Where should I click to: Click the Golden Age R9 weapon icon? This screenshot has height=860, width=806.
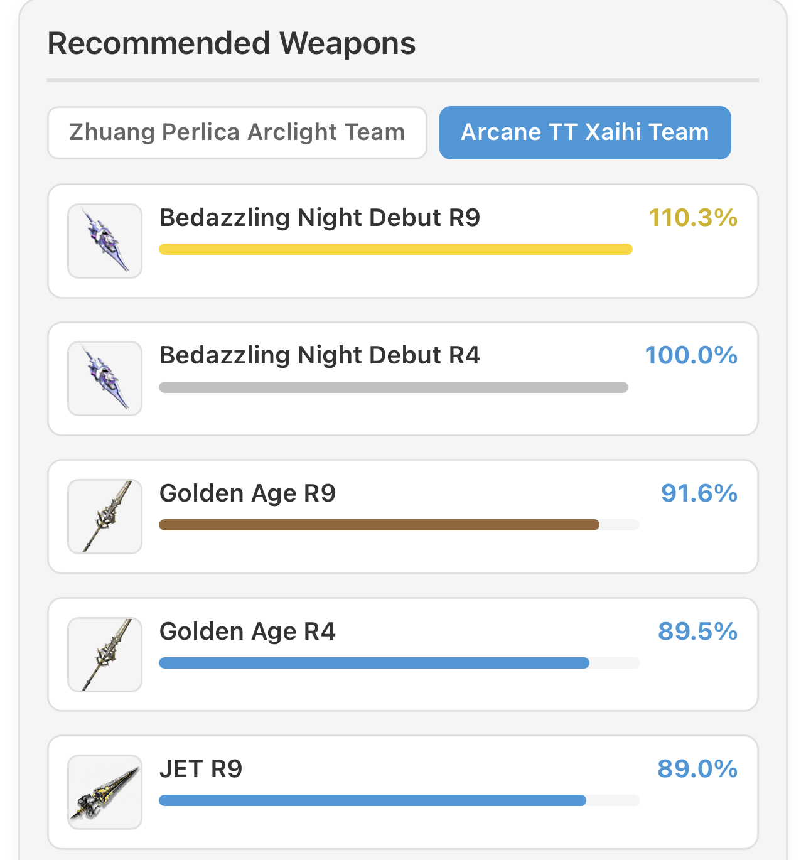coord(105,517)
